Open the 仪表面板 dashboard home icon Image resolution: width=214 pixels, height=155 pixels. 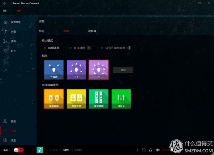pos(5,22)
